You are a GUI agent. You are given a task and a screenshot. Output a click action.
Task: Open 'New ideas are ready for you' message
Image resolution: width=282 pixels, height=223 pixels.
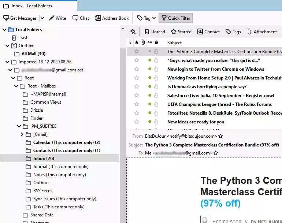[x=196, y=122]
